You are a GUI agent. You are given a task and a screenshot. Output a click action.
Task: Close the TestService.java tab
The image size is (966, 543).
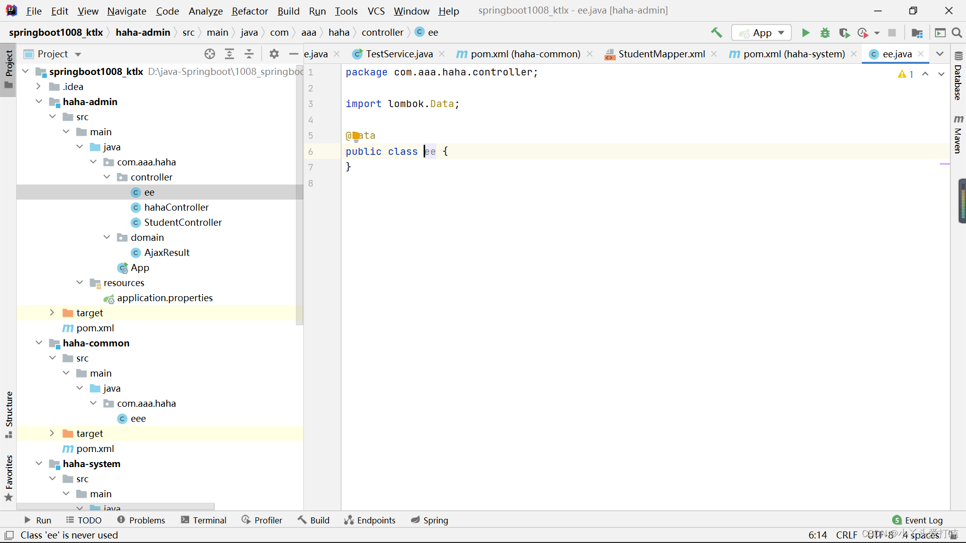click(442, 54)
